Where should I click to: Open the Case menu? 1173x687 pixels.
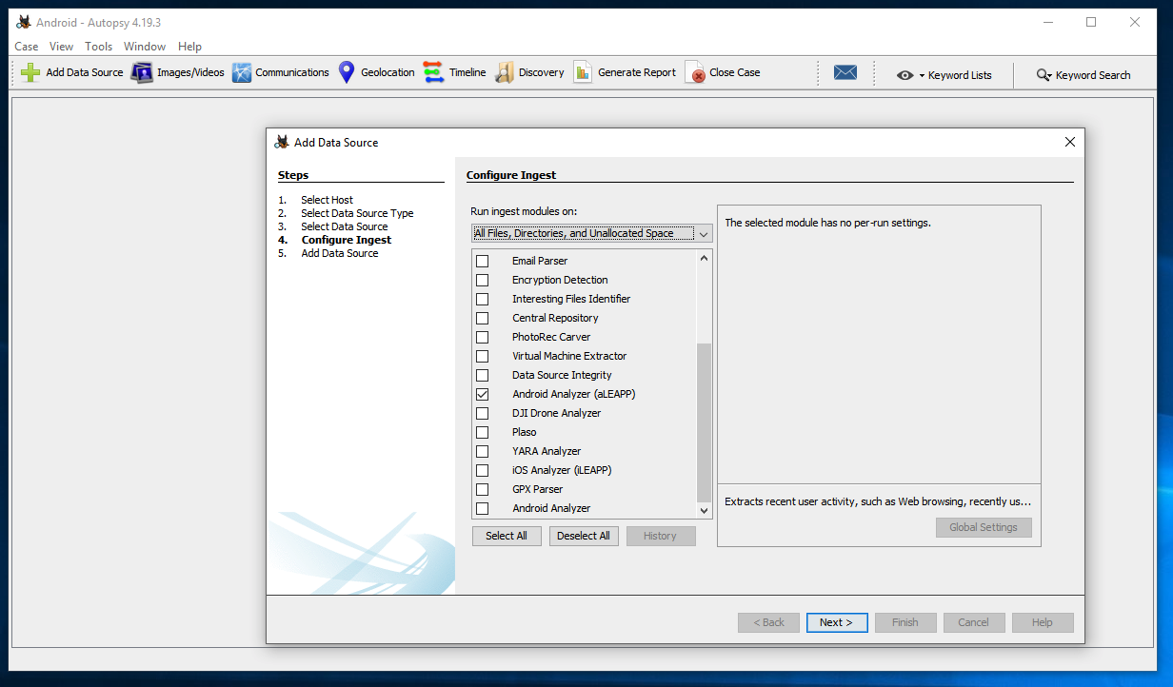point(27,46)
